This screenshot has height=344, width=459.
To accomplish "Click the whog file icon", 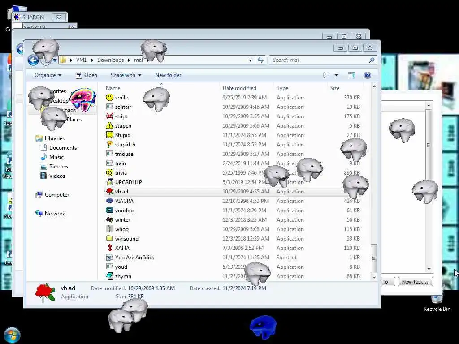I will 110,229.
